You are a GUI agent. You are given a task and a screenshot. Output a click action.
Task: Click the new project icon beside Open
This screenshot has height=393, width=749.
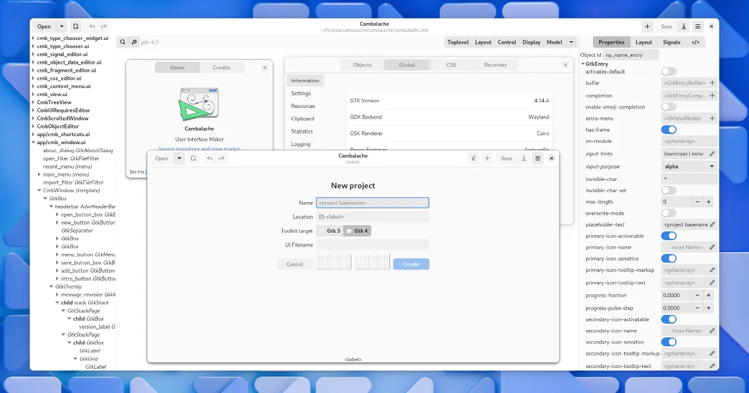tap(76, 27)
